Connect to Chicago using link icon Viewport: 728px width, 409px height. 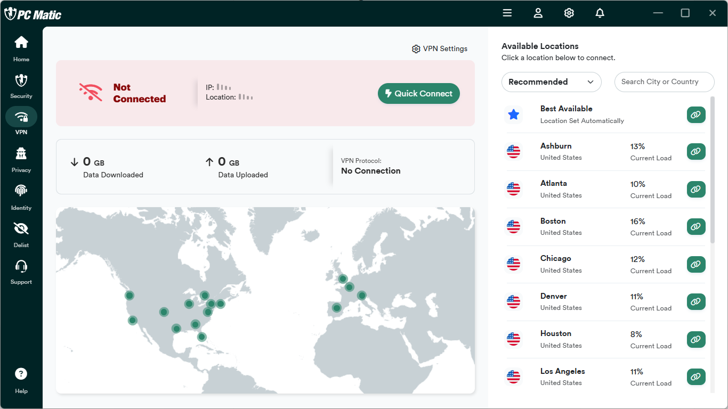pyautogui.click(x=696, y=264)
